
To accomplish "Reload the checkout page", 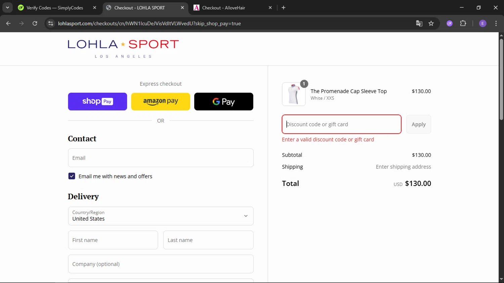I will coord(35,23).
